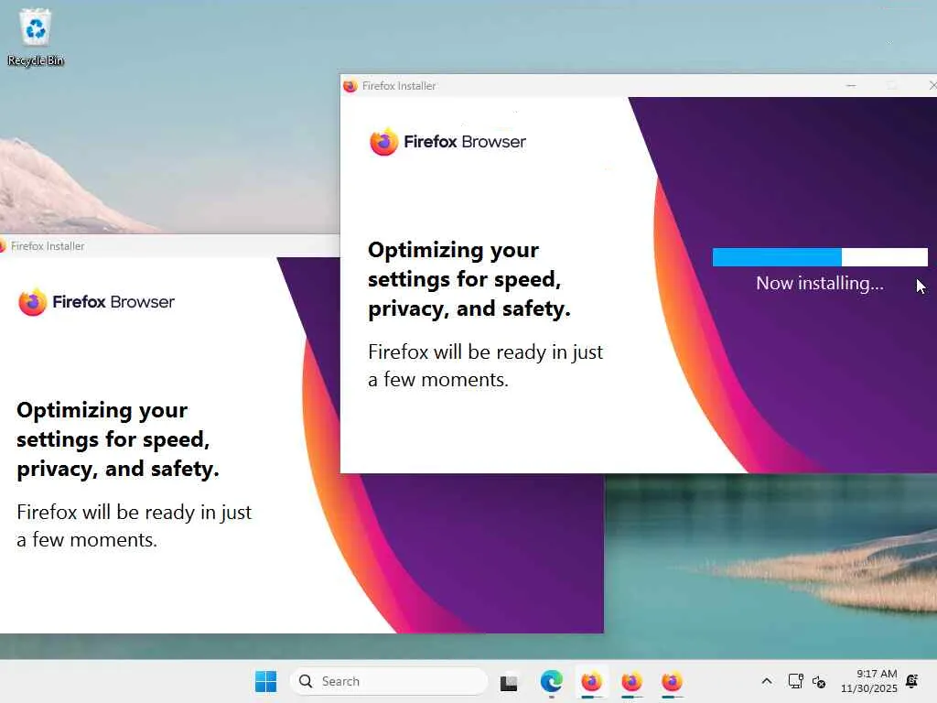
Task: Click 'Firefox will be ready' text in front installer
Action: [x=485, y=365]
